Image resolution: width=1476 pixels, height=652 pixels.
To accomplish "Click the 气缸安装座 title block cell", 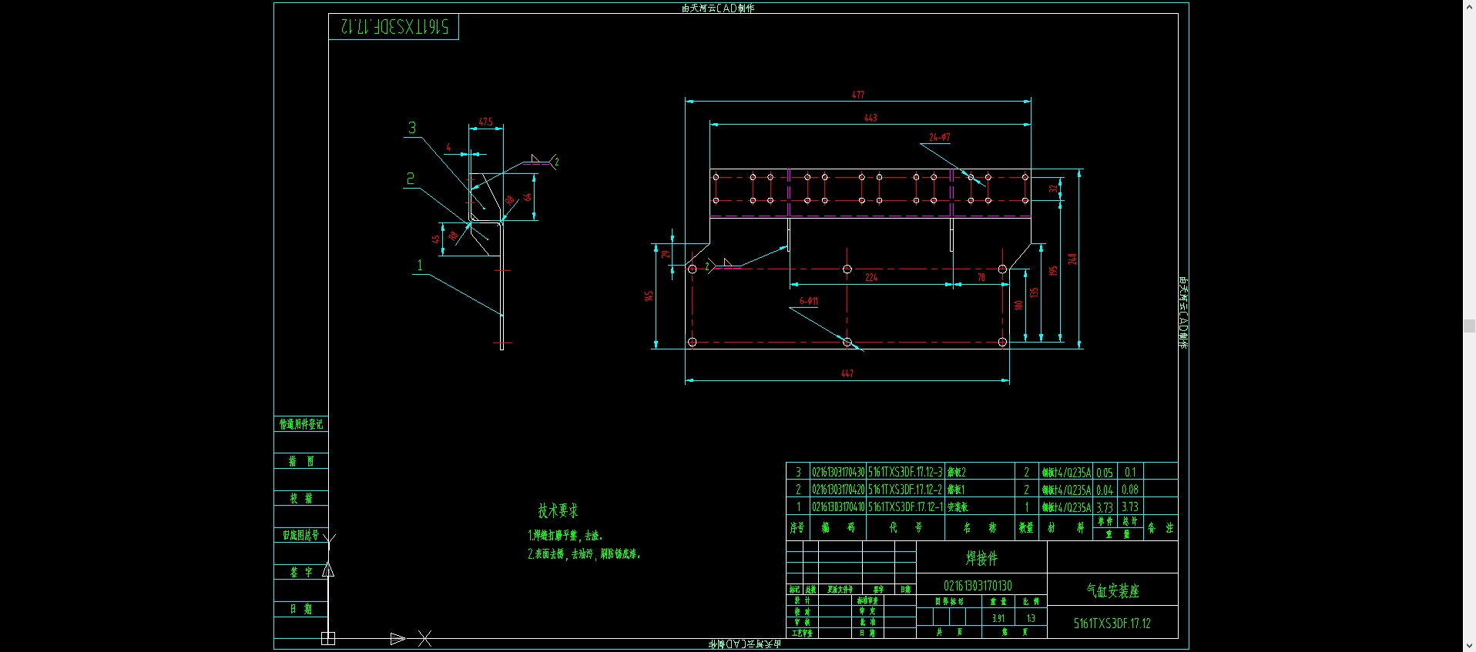I will (x=1112, y=590).
